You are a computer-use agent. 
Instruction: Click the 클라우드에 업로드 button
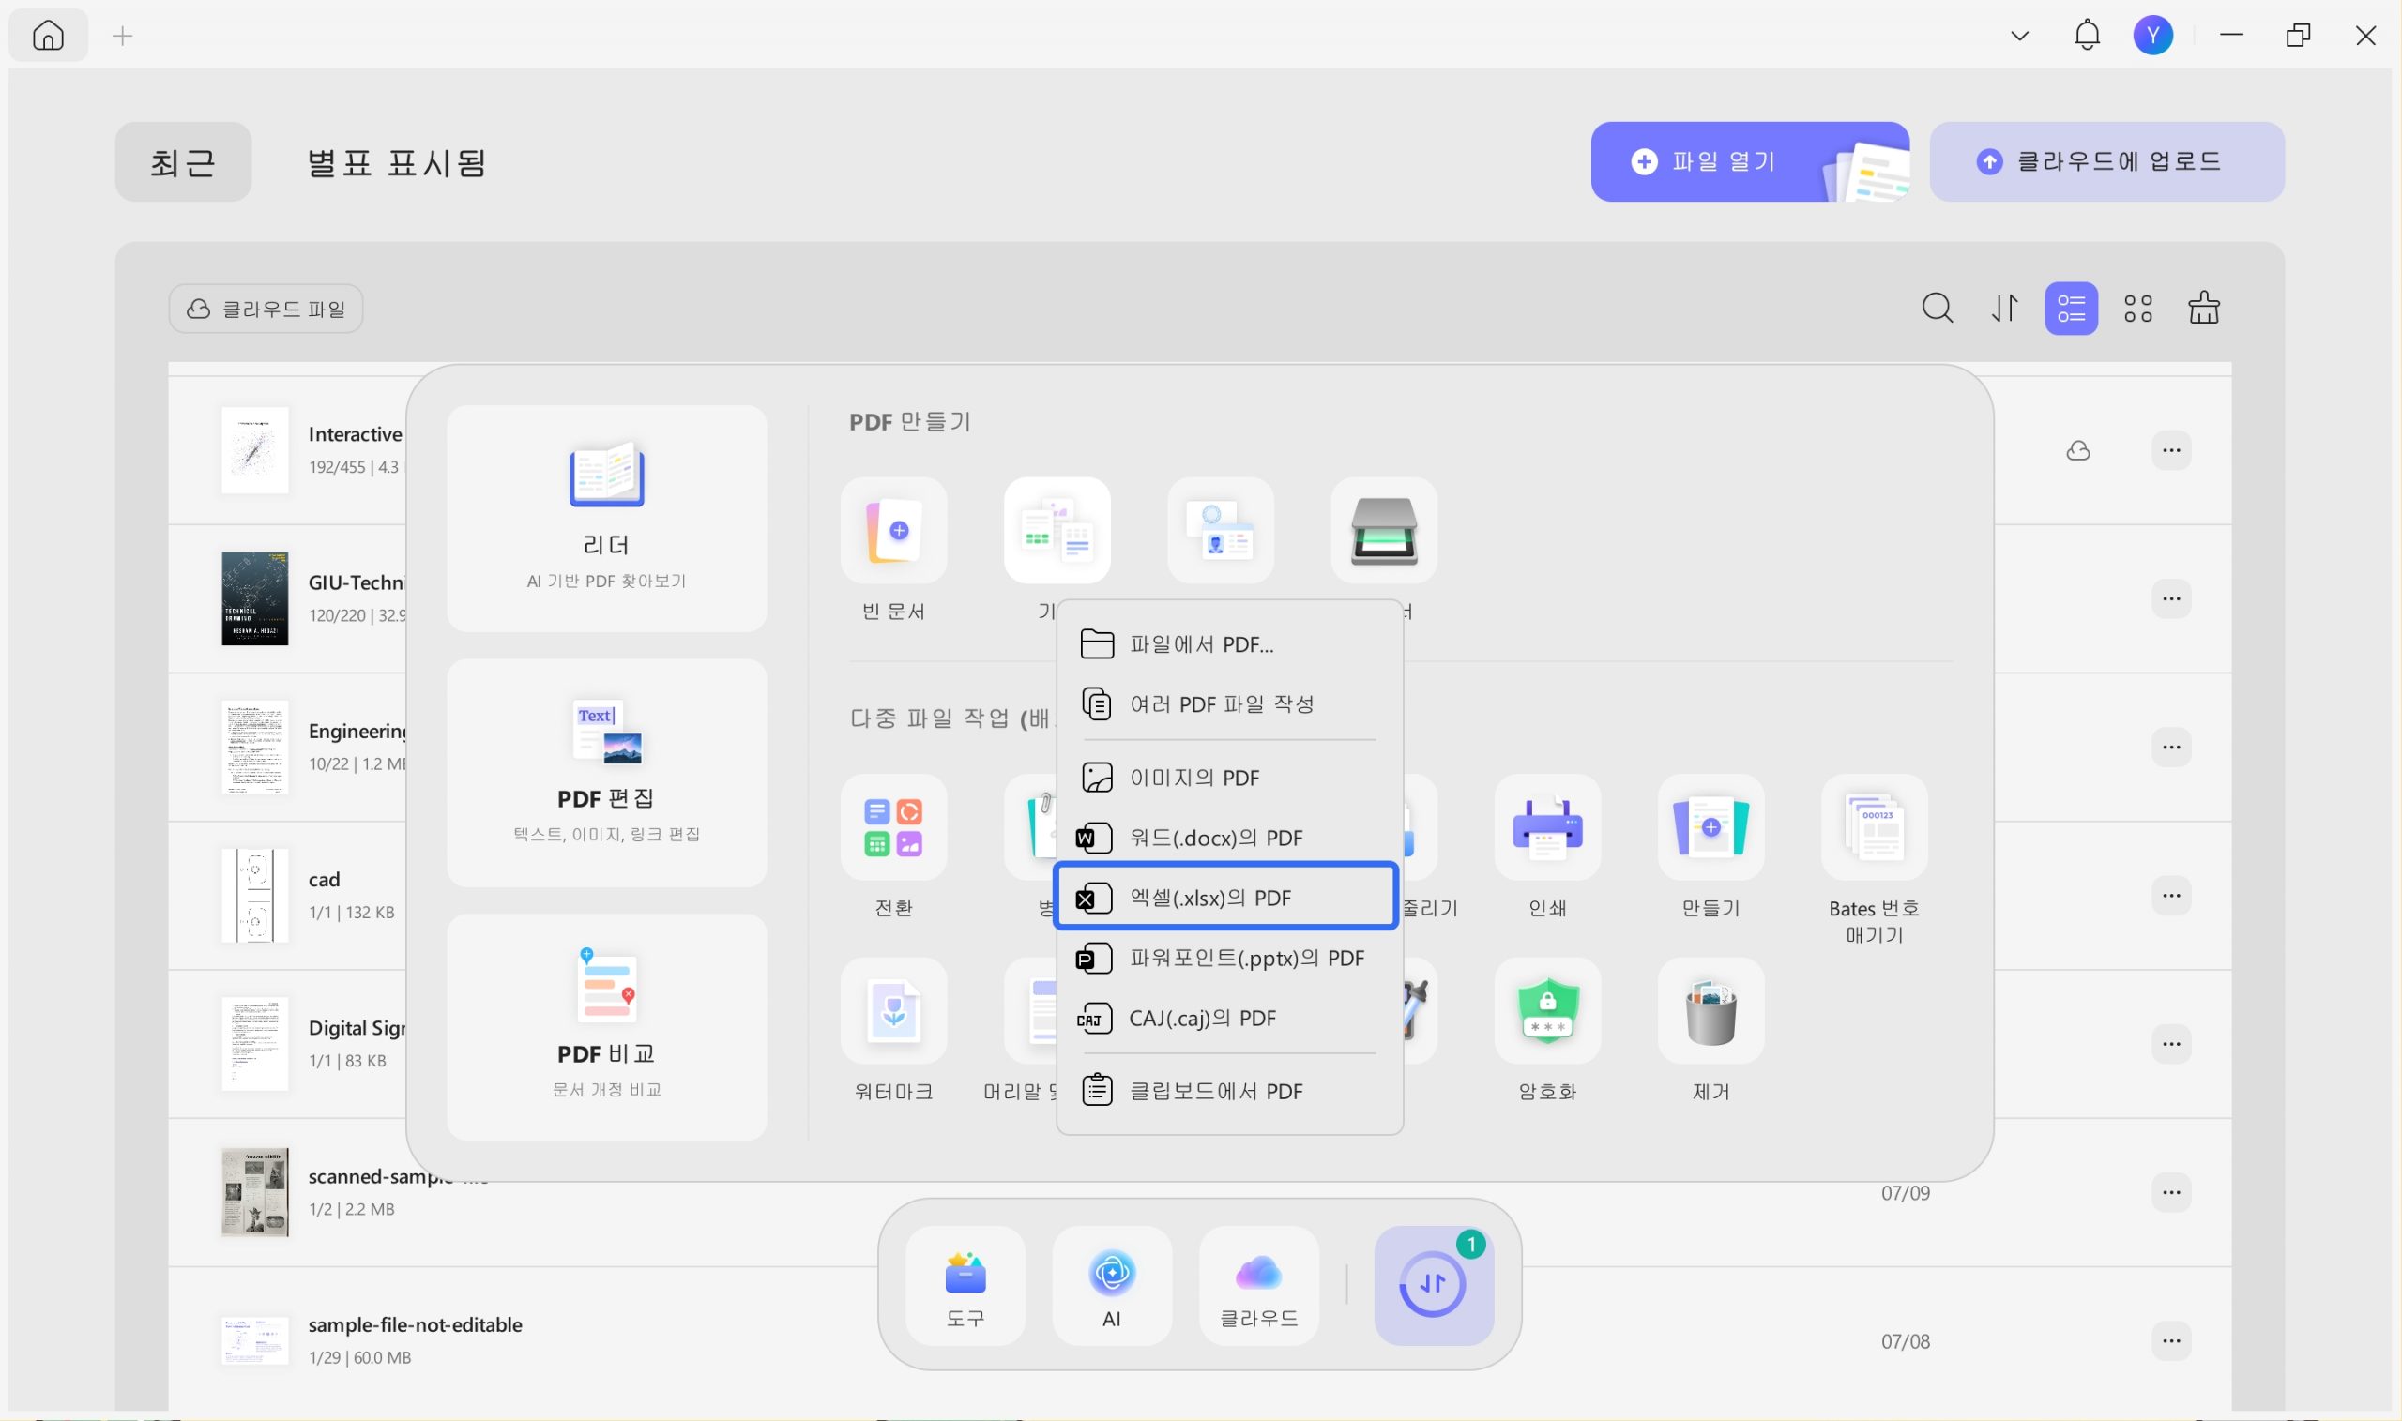2106,162
